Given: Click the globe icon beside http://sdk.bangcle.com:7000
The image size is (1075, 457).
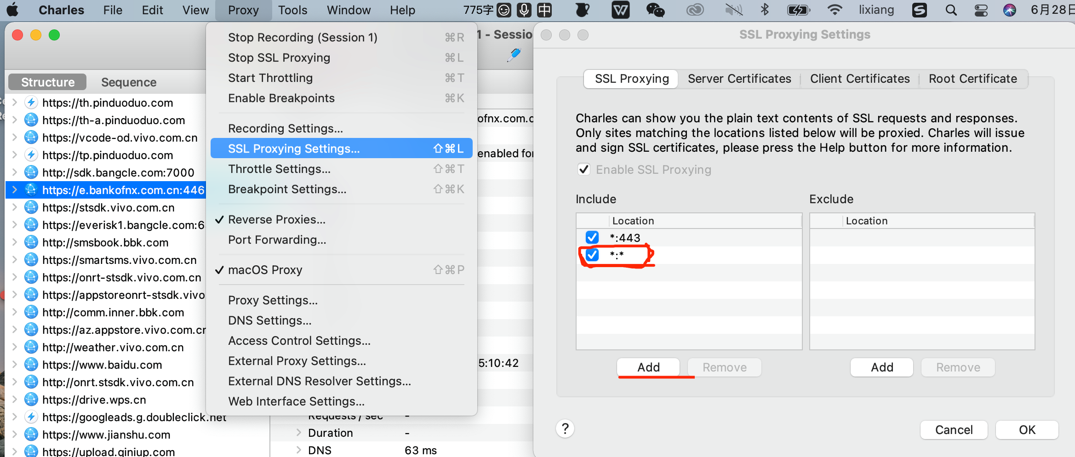Looking at the screenshot, I should point(31,172).
